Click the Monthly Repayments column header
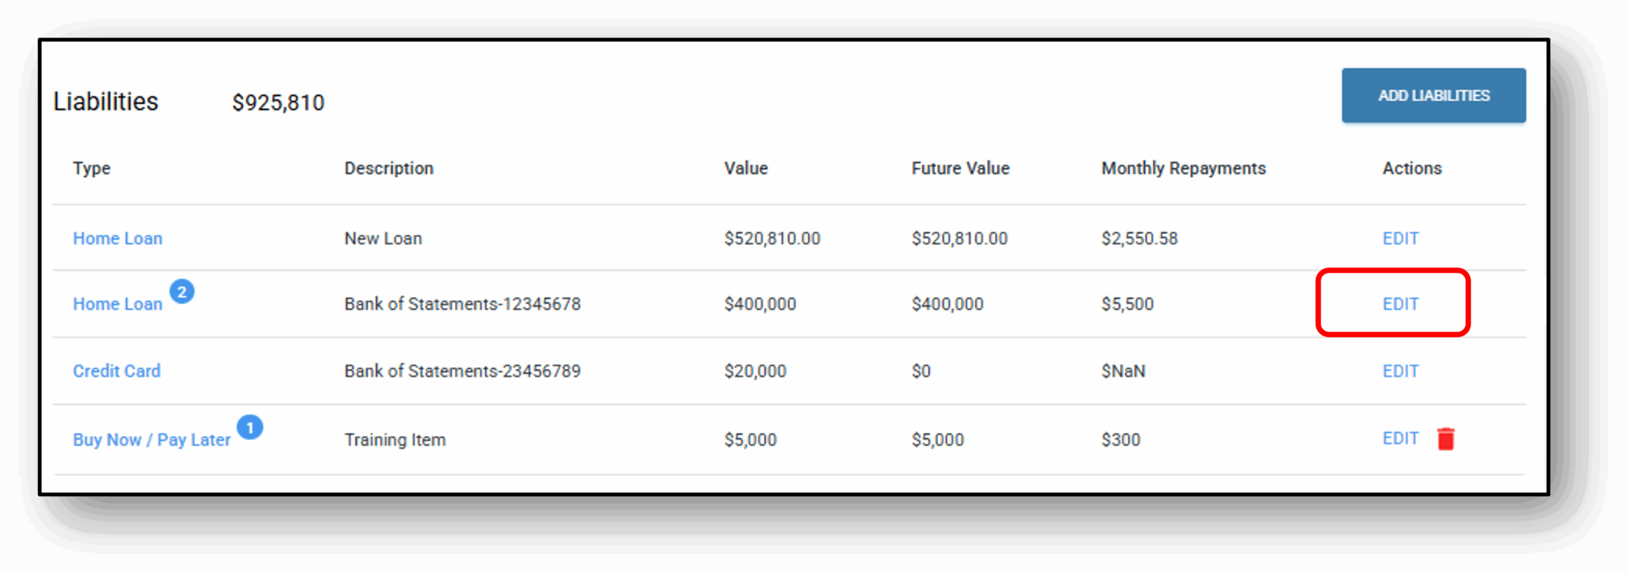Viewport: 1627px width, 573px height. [x=1183, y=168]
